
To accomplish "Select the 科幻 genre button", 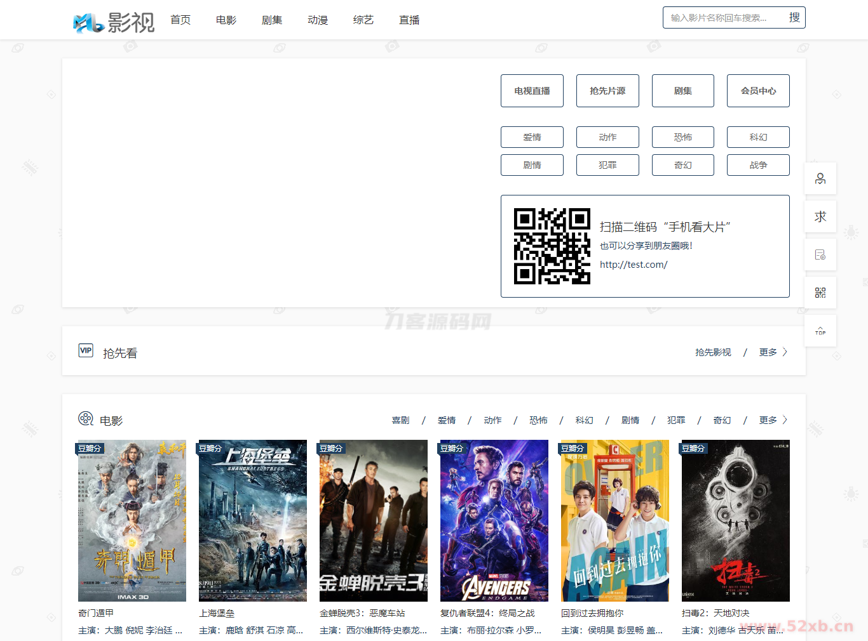I will 758,136.
